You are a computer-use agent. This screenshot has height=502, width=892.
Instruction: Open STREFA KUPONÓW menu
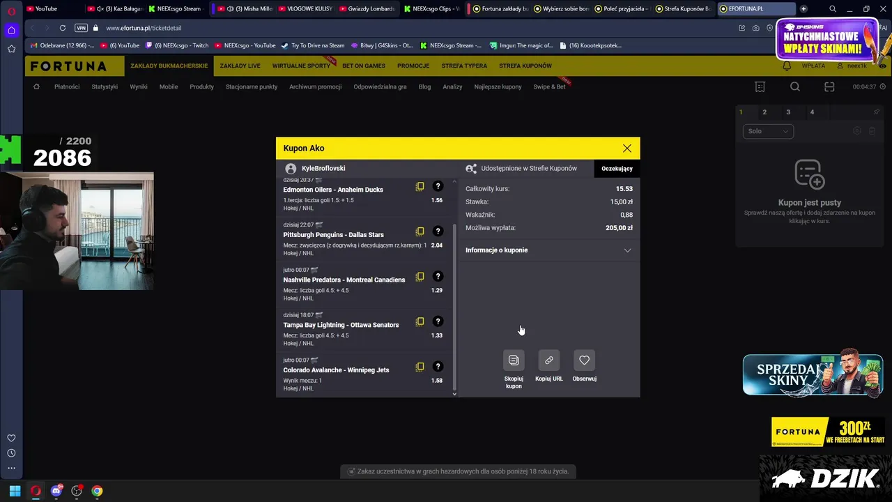tap(525, 66)
